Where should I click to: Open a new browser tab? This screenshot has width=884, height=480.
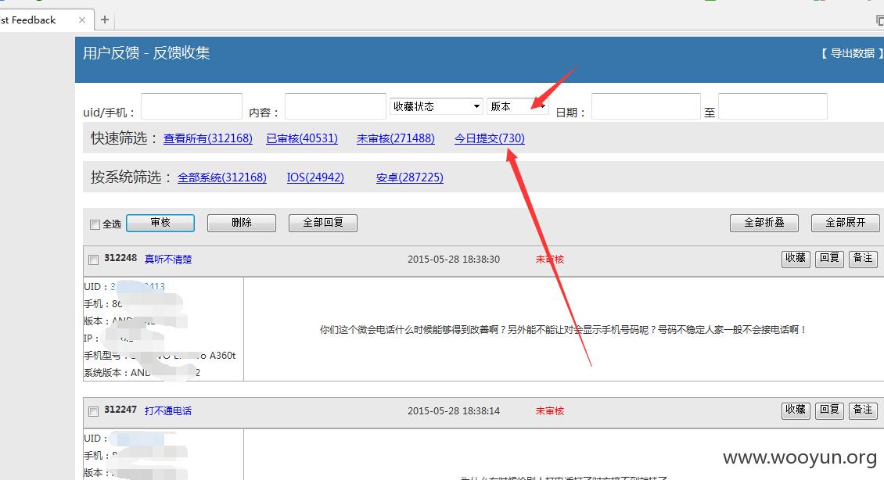(x=105, y=20)
